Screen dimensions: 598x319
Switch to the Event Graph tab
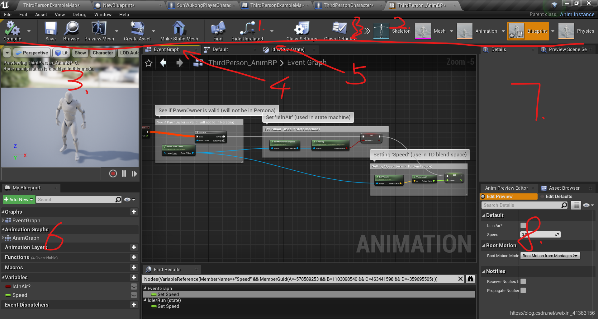point(166,49)
